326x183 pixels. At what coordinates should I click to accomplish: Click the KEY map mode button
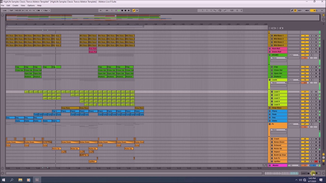pos(300,10)
